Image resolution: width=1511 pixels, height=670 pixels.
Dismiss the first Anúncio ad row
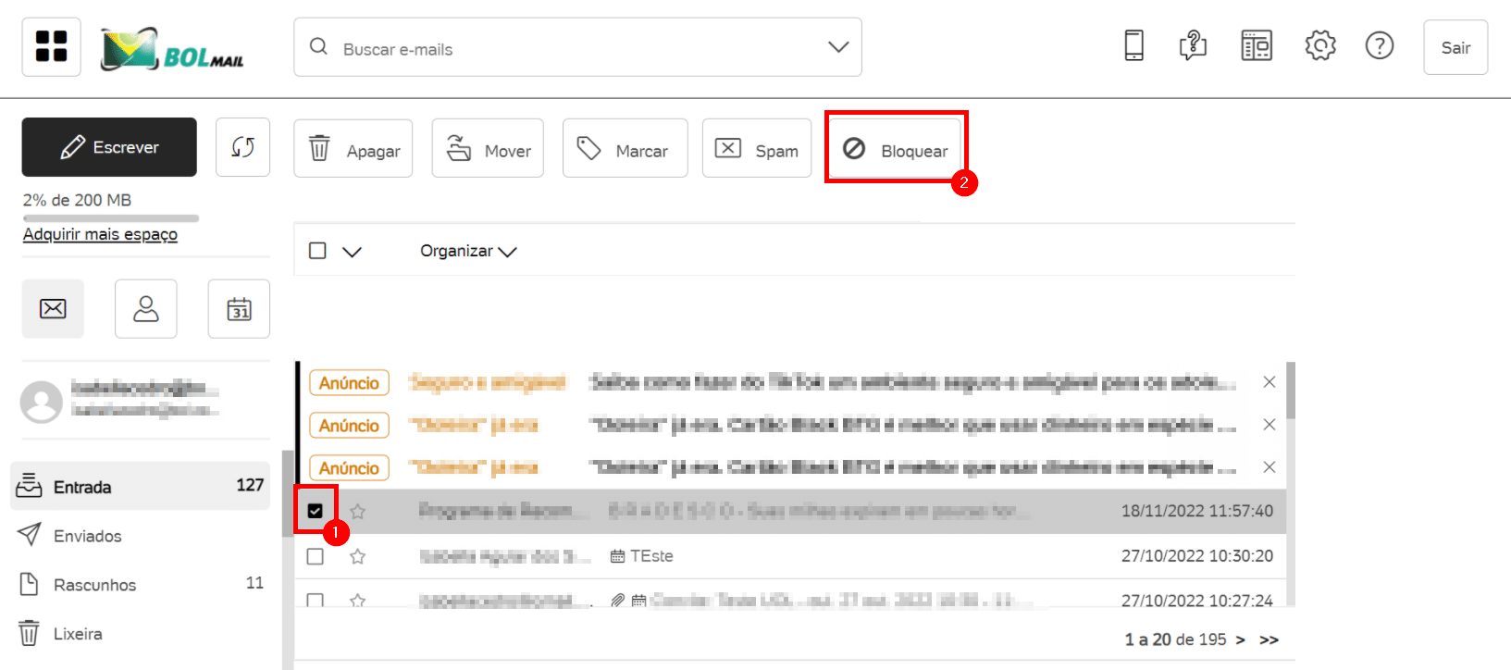click(x=1269, y=382)
